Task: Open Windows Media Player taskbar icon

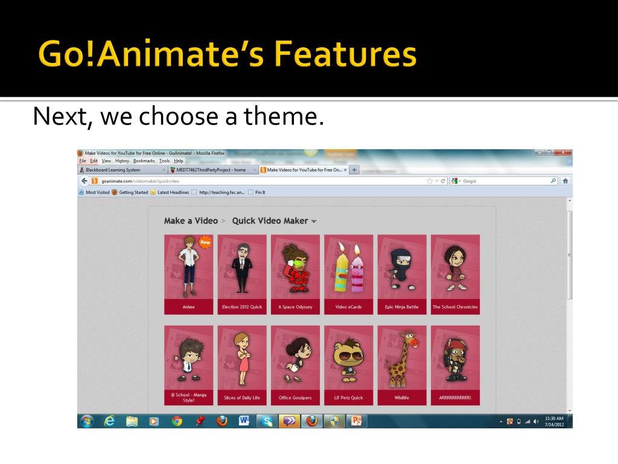Action: click(x=154, y=421)
